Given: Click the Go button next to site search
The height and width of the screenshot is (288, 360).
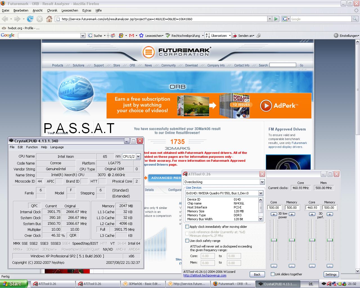Looking at the screenshot, I should point(301,65).
